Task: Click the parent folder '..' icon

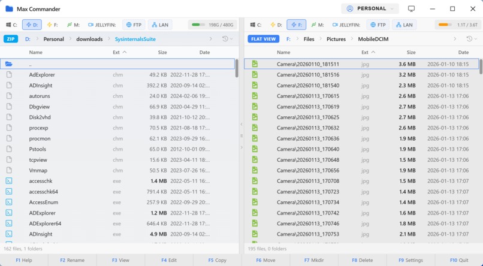Action: [9, 64]
